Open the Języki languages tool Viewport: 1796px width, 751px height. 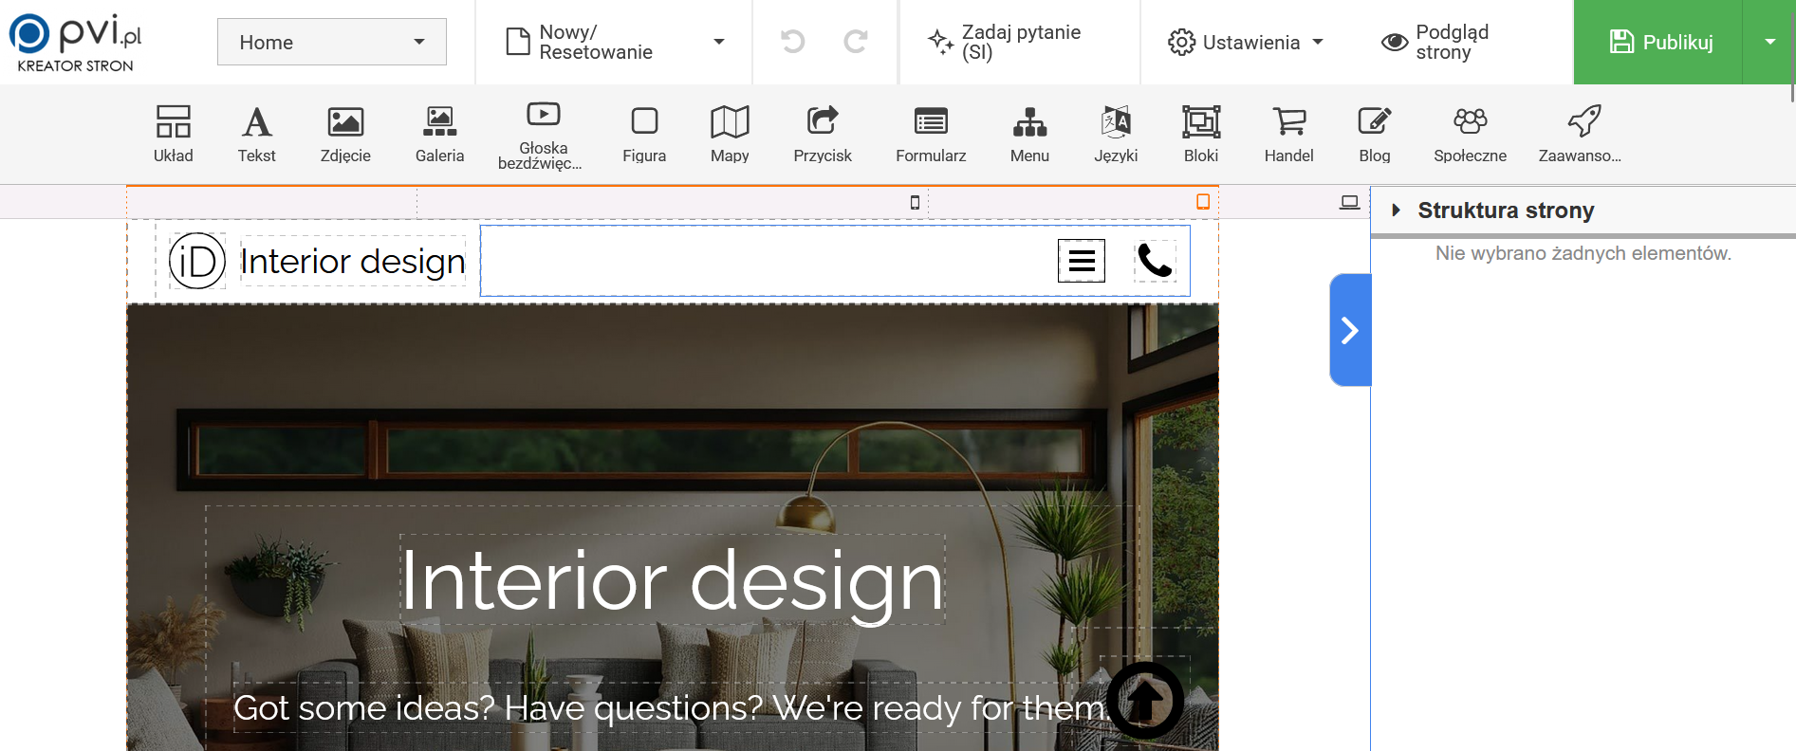[1116, 134]
